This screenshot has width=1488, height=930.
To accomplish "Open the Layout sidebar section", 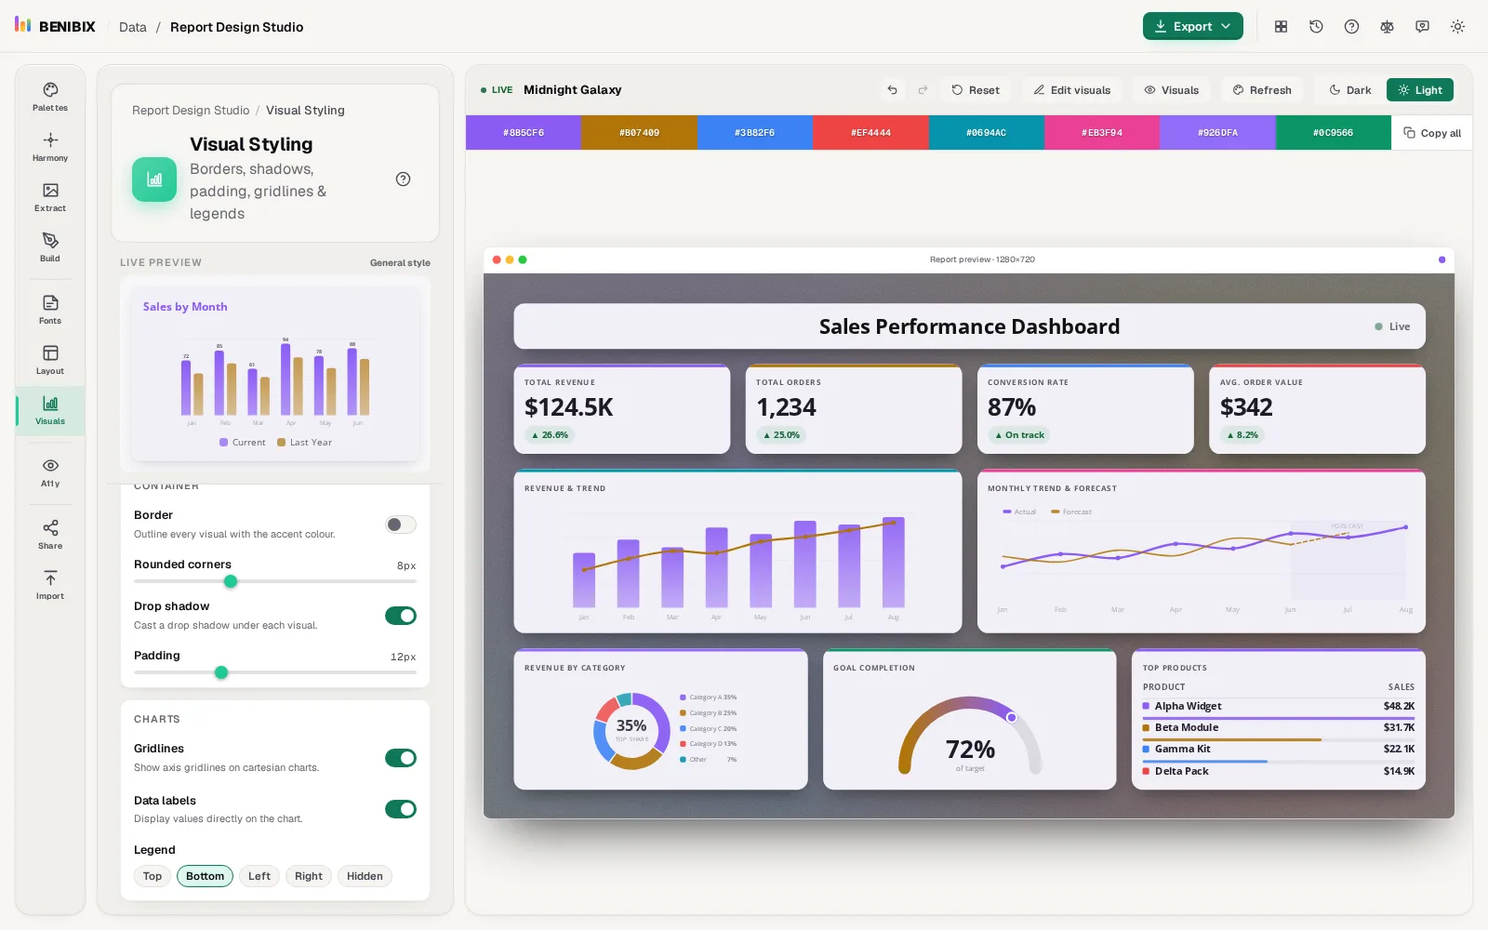I will click(x=50, y=360).
